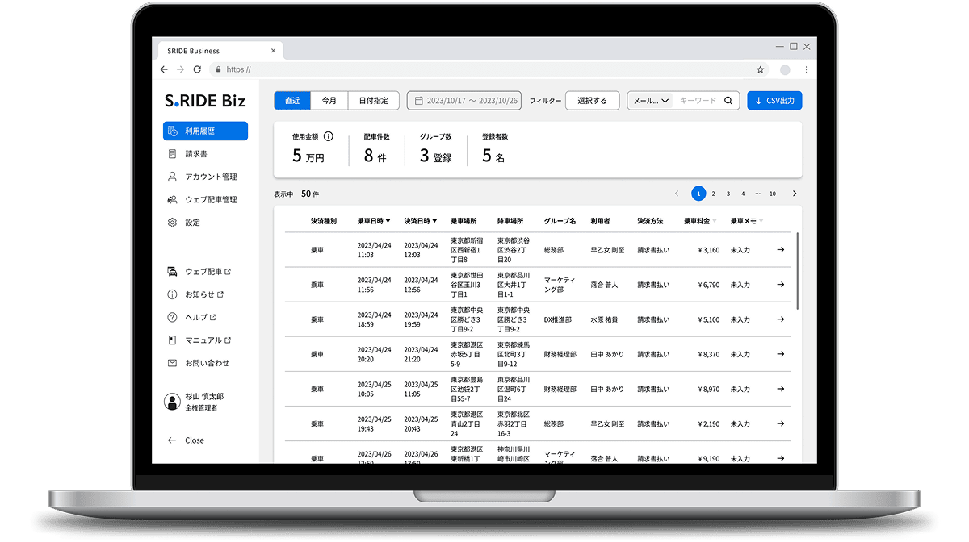
Task: Go to page 2 of results
Action: coord(713,194)
